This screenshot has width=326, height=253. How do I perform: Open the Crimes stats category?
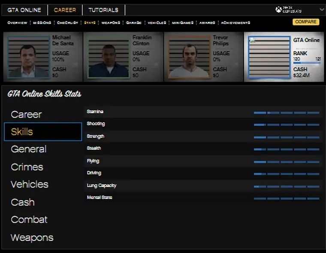27,167
